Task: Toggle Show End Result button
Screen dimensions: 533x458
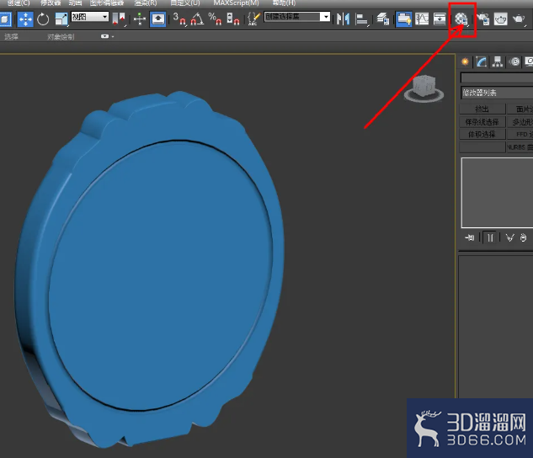Action: pyautogui.click(x=490, y=237)
